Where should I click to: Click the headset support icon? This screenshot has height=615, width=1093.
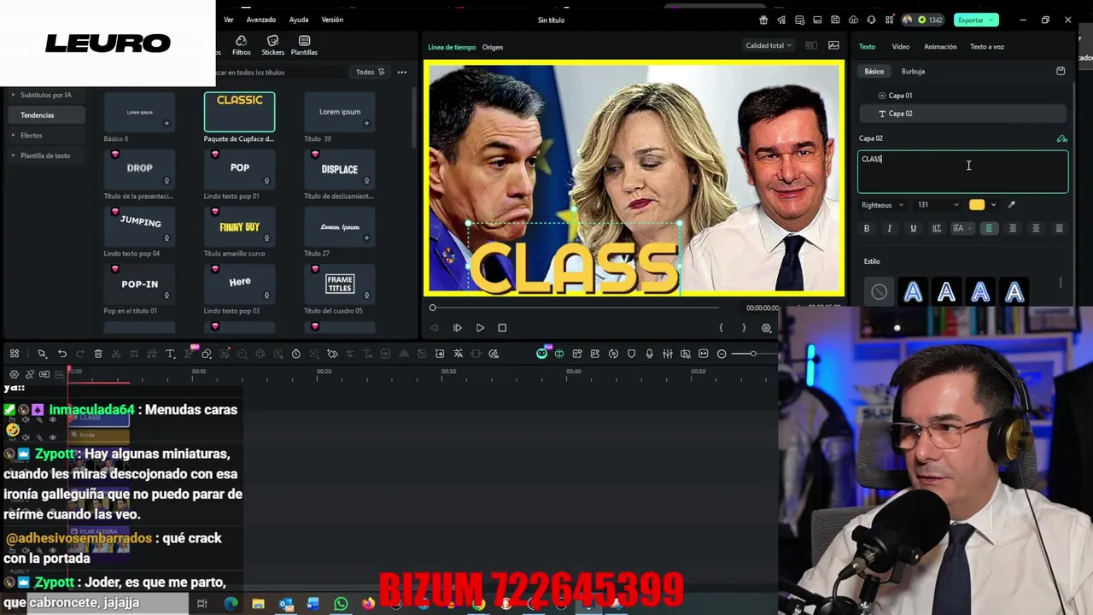point(871,20)
